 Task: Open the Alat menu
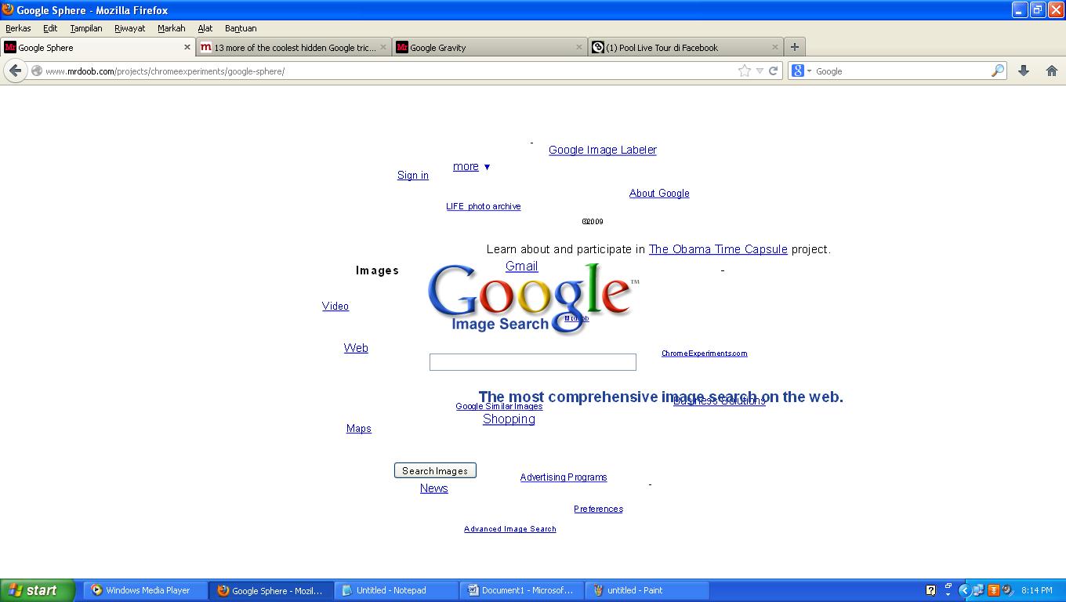[x=205, y=28]
